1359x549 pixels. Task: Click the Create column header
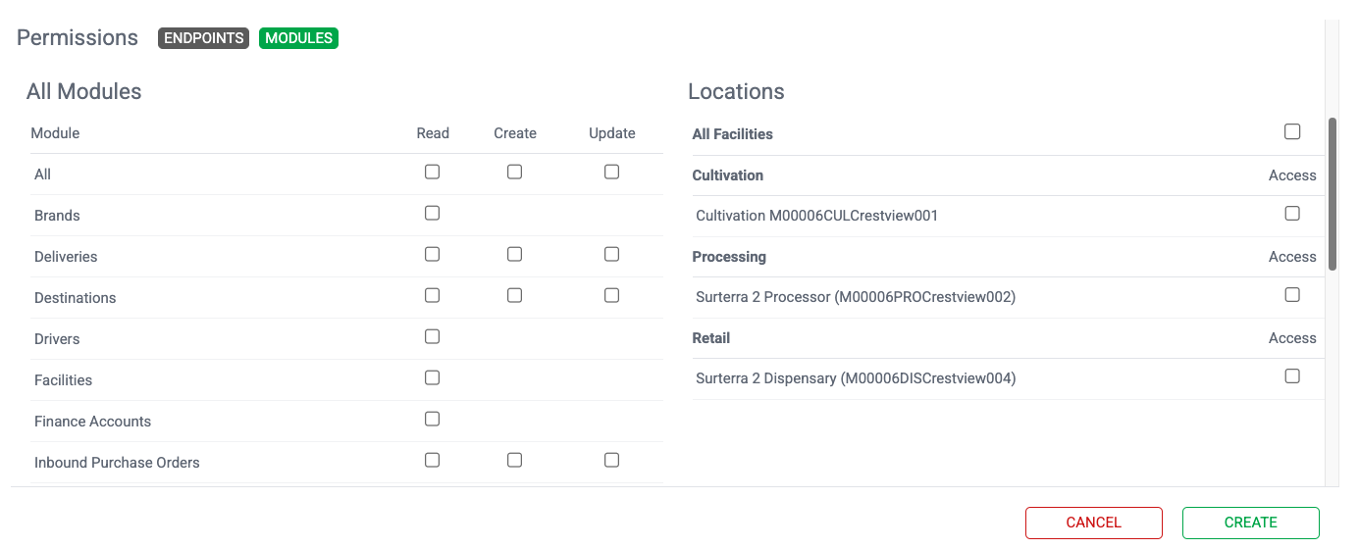tap(515, 133)
